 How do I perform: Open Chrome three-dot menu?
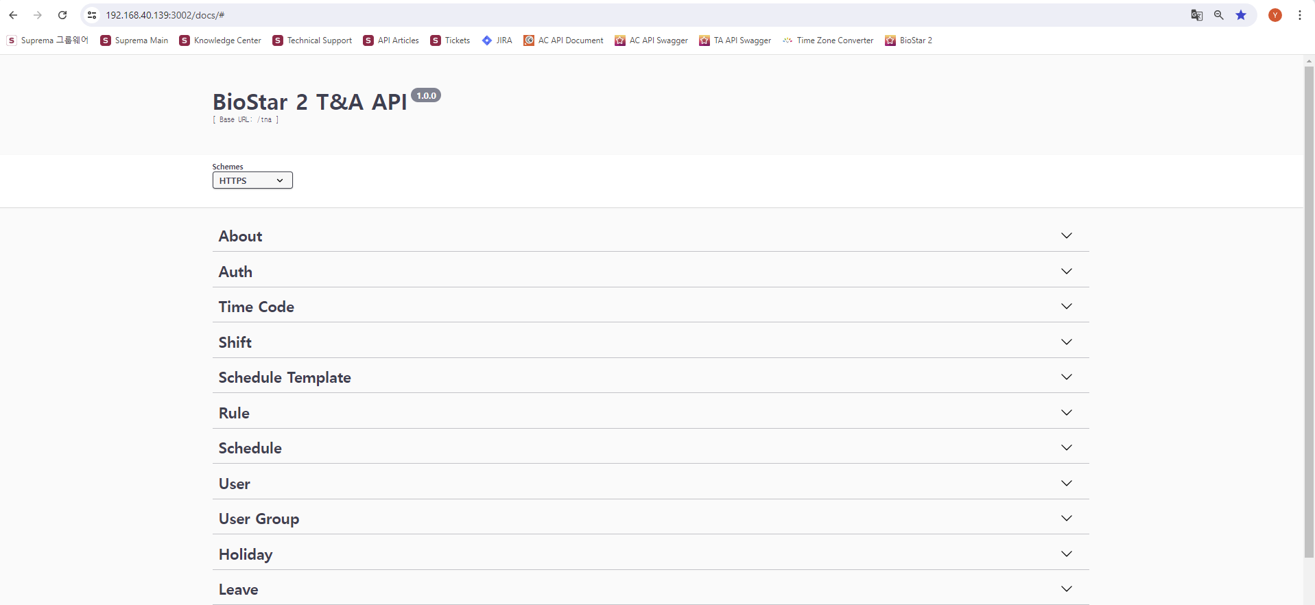coord(1300,15)
